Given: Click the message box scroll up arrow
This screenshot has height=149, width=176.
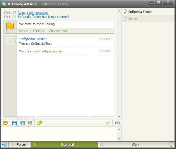Looking at the screenshot, I should tap(119, 129).
